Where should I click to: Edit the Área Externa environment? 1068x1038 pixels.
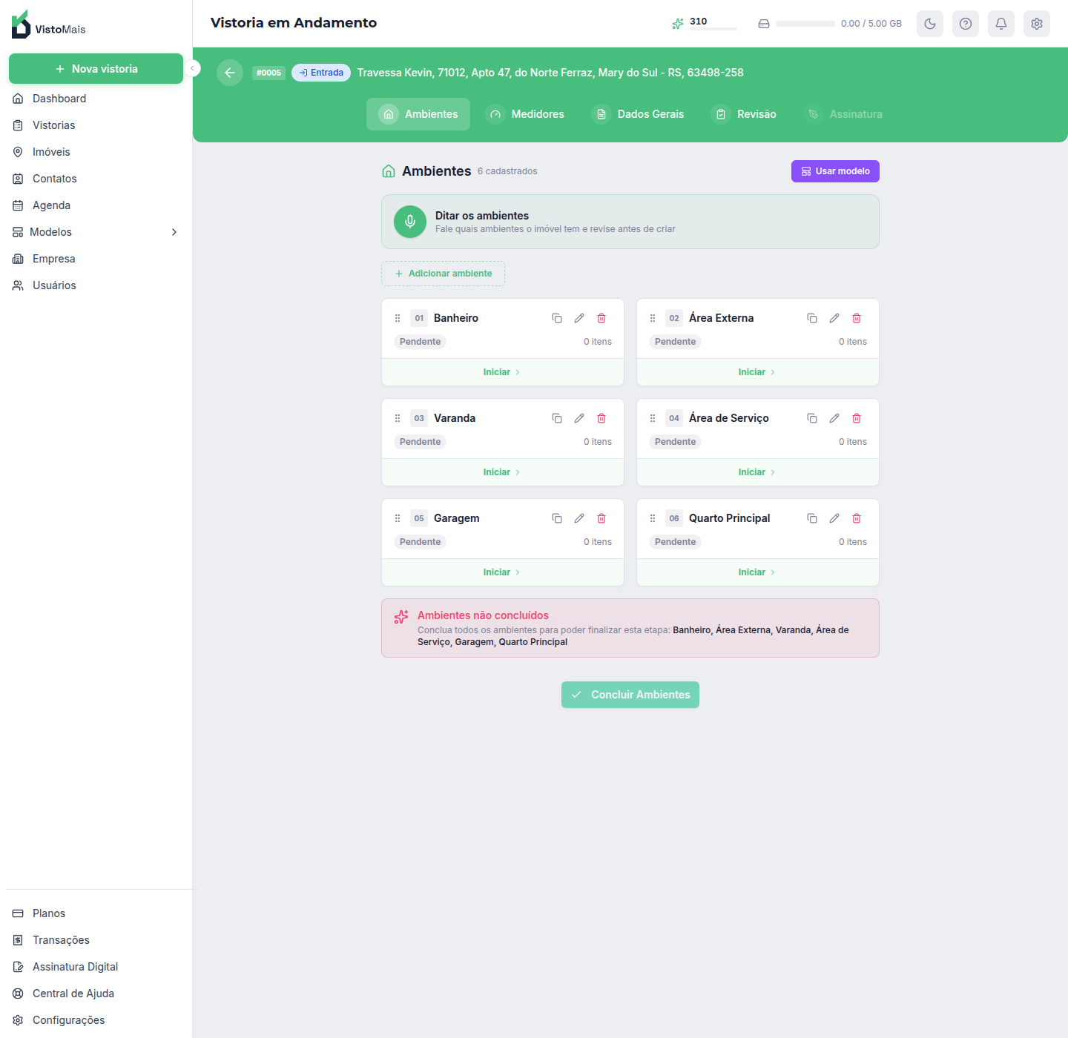coord(834,318)
